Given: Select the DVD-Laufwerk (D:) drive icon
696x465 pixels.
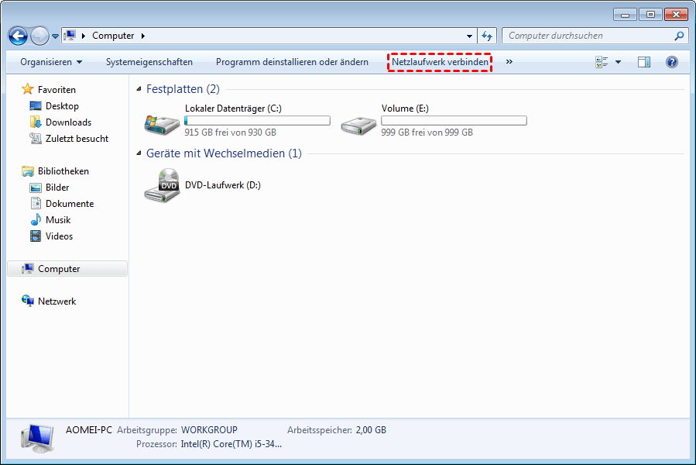Looking at the screenshot, I should click(161, 186).
